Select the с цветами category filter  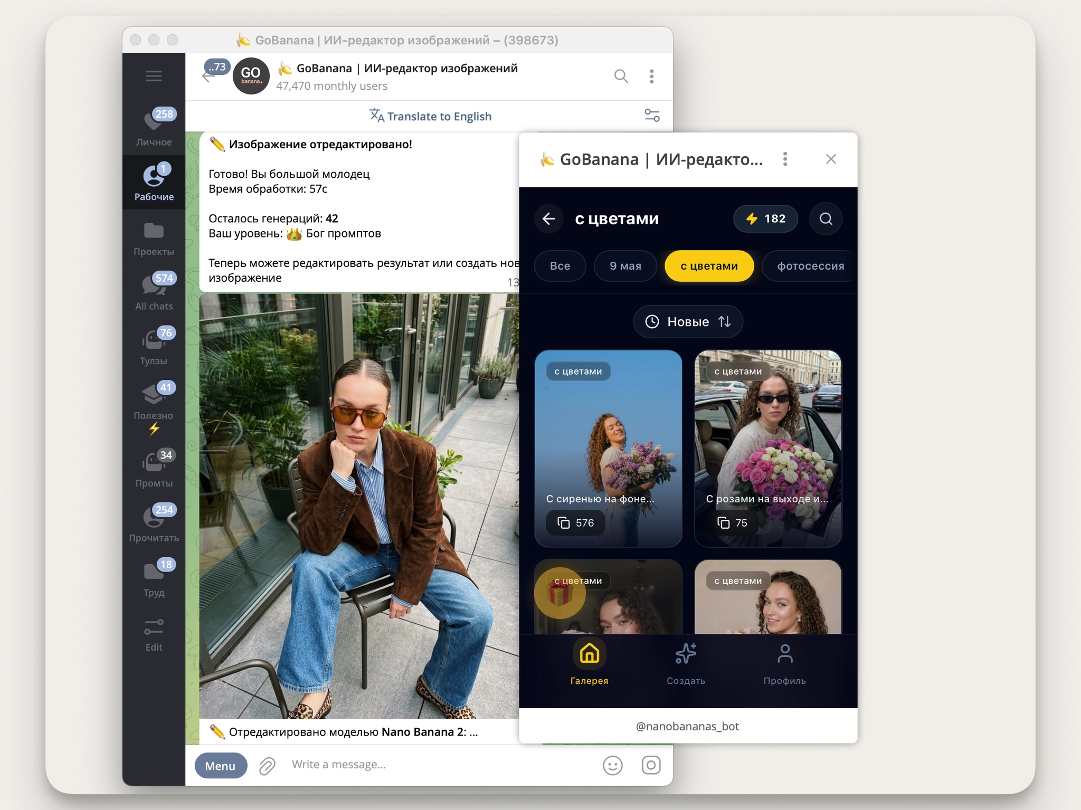click(x=709, y=266)
